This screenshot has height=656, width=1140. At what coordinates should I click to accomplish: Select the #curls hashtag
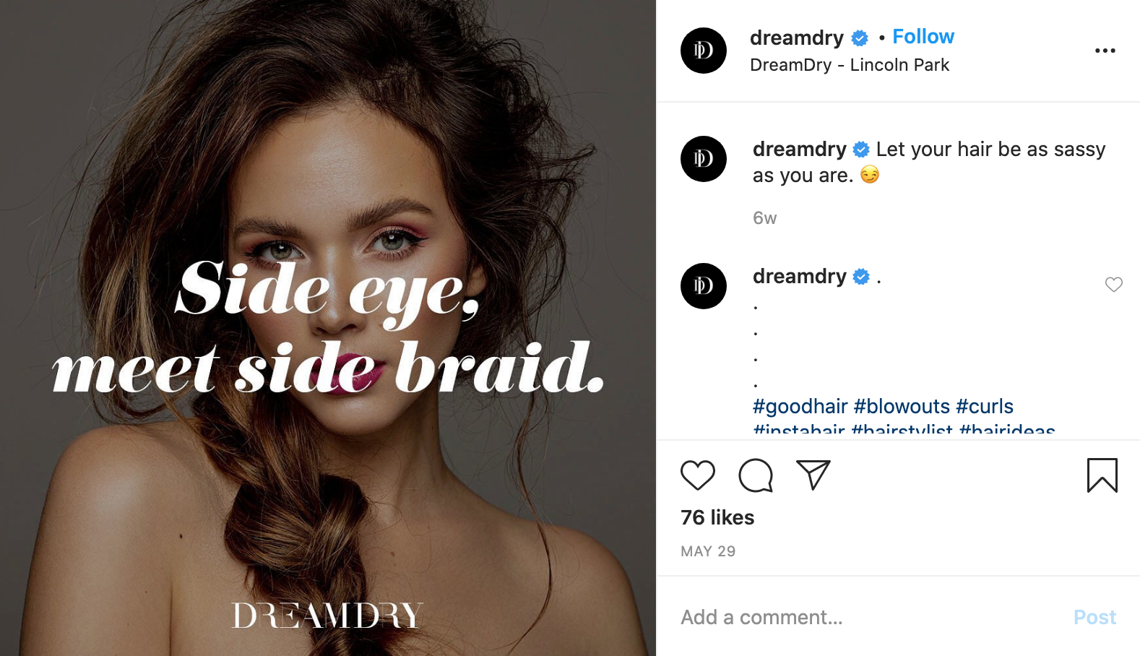point(985,406)
